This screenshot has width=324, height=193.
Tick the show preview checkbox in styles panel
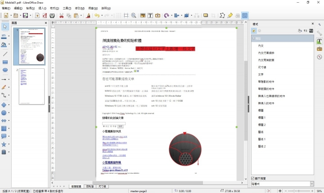tap(253, 178)
